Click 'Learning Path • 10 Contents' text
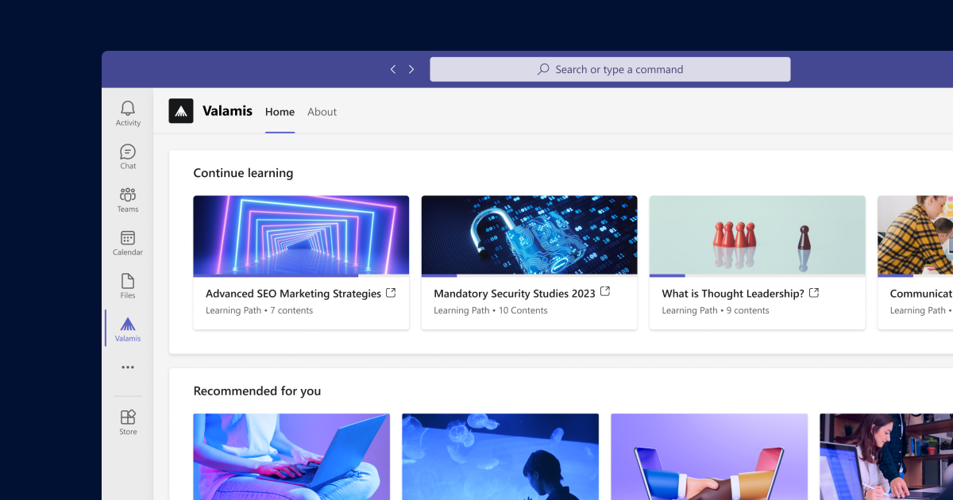This screenshot has width=953, height=500. (491, 310)
